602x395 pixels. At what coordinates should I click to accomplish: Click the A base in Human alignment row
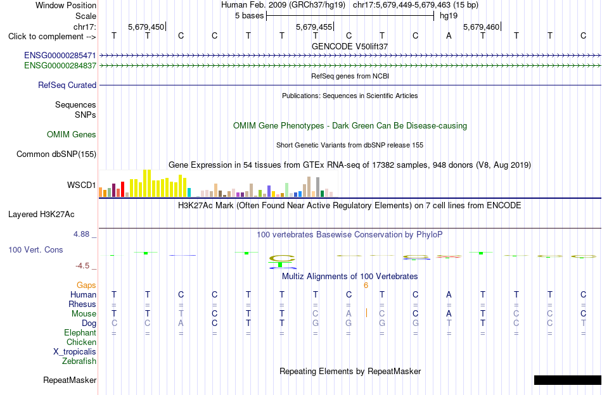tap(449, 294)
